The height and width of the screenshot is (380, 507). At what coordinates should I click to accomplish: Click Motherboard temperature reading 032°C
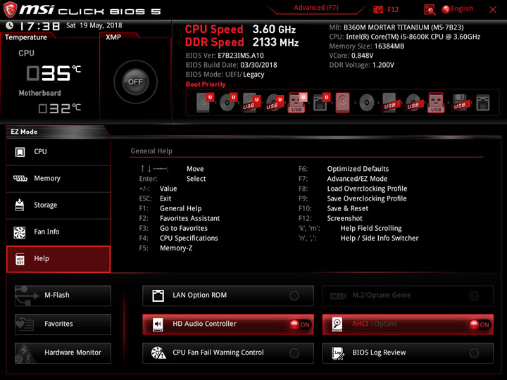coord(59,108)
